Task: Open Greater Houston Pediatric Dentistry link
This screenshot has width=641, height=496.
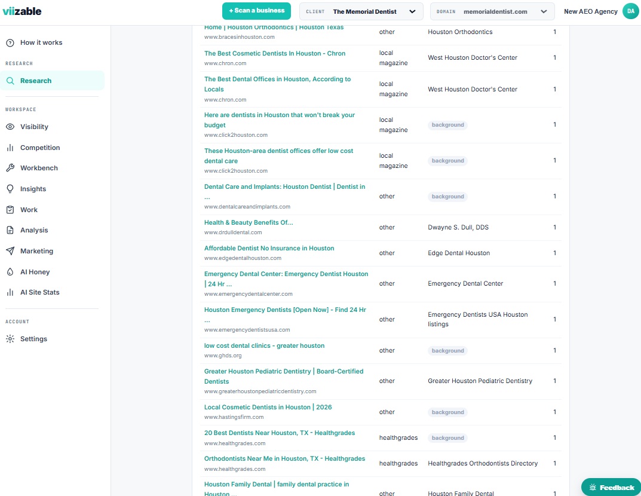Action: pos(284,376)
